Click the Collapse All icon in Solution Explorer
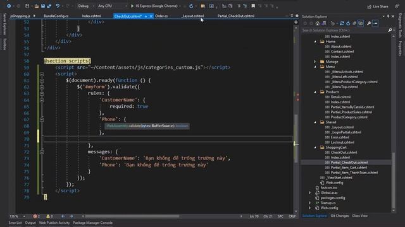 (354, 23)
